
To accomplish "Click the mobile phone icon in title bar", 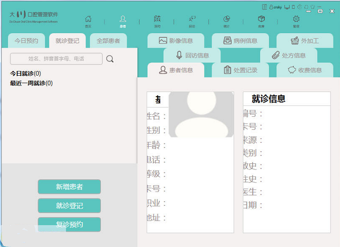I will pyautogui.click(x=293, y=7).
